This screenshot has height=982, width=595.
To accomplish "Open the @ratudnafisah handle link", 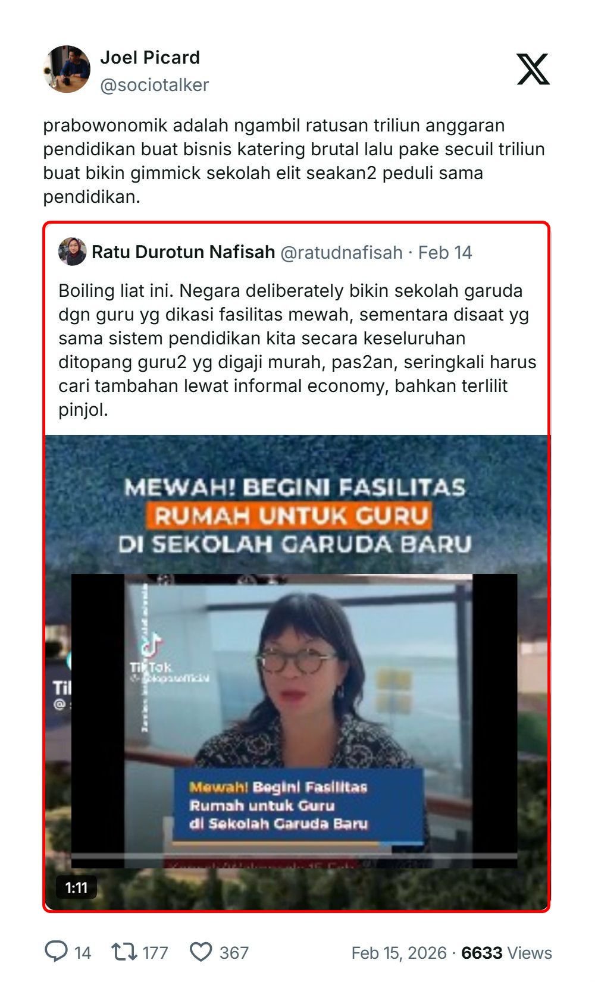I will [341, 253].
